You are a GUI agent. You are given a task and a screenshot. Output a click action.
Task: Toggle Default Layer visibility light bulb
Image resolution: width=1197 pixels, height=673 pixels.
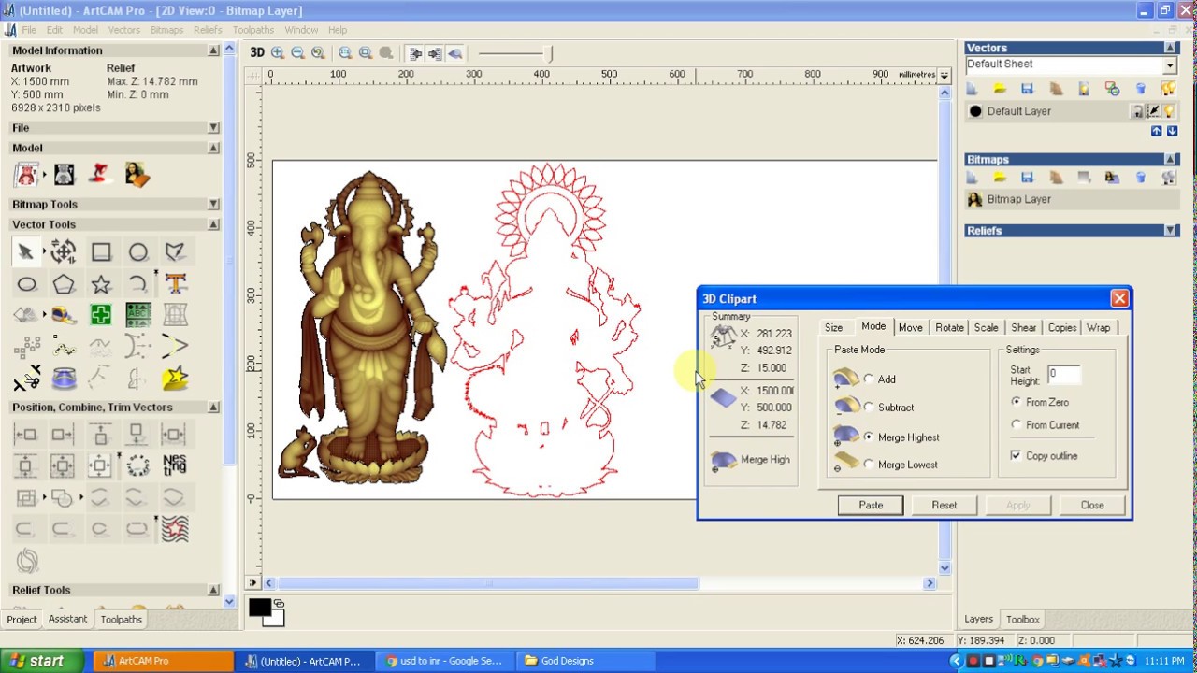point(1168,111)
